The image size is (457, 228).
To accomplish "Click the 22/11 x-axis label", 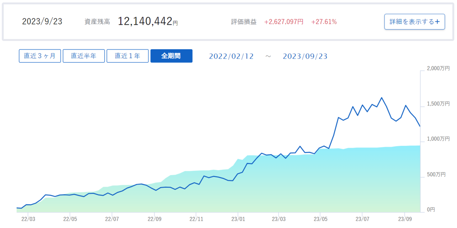I will coord(196,219).
